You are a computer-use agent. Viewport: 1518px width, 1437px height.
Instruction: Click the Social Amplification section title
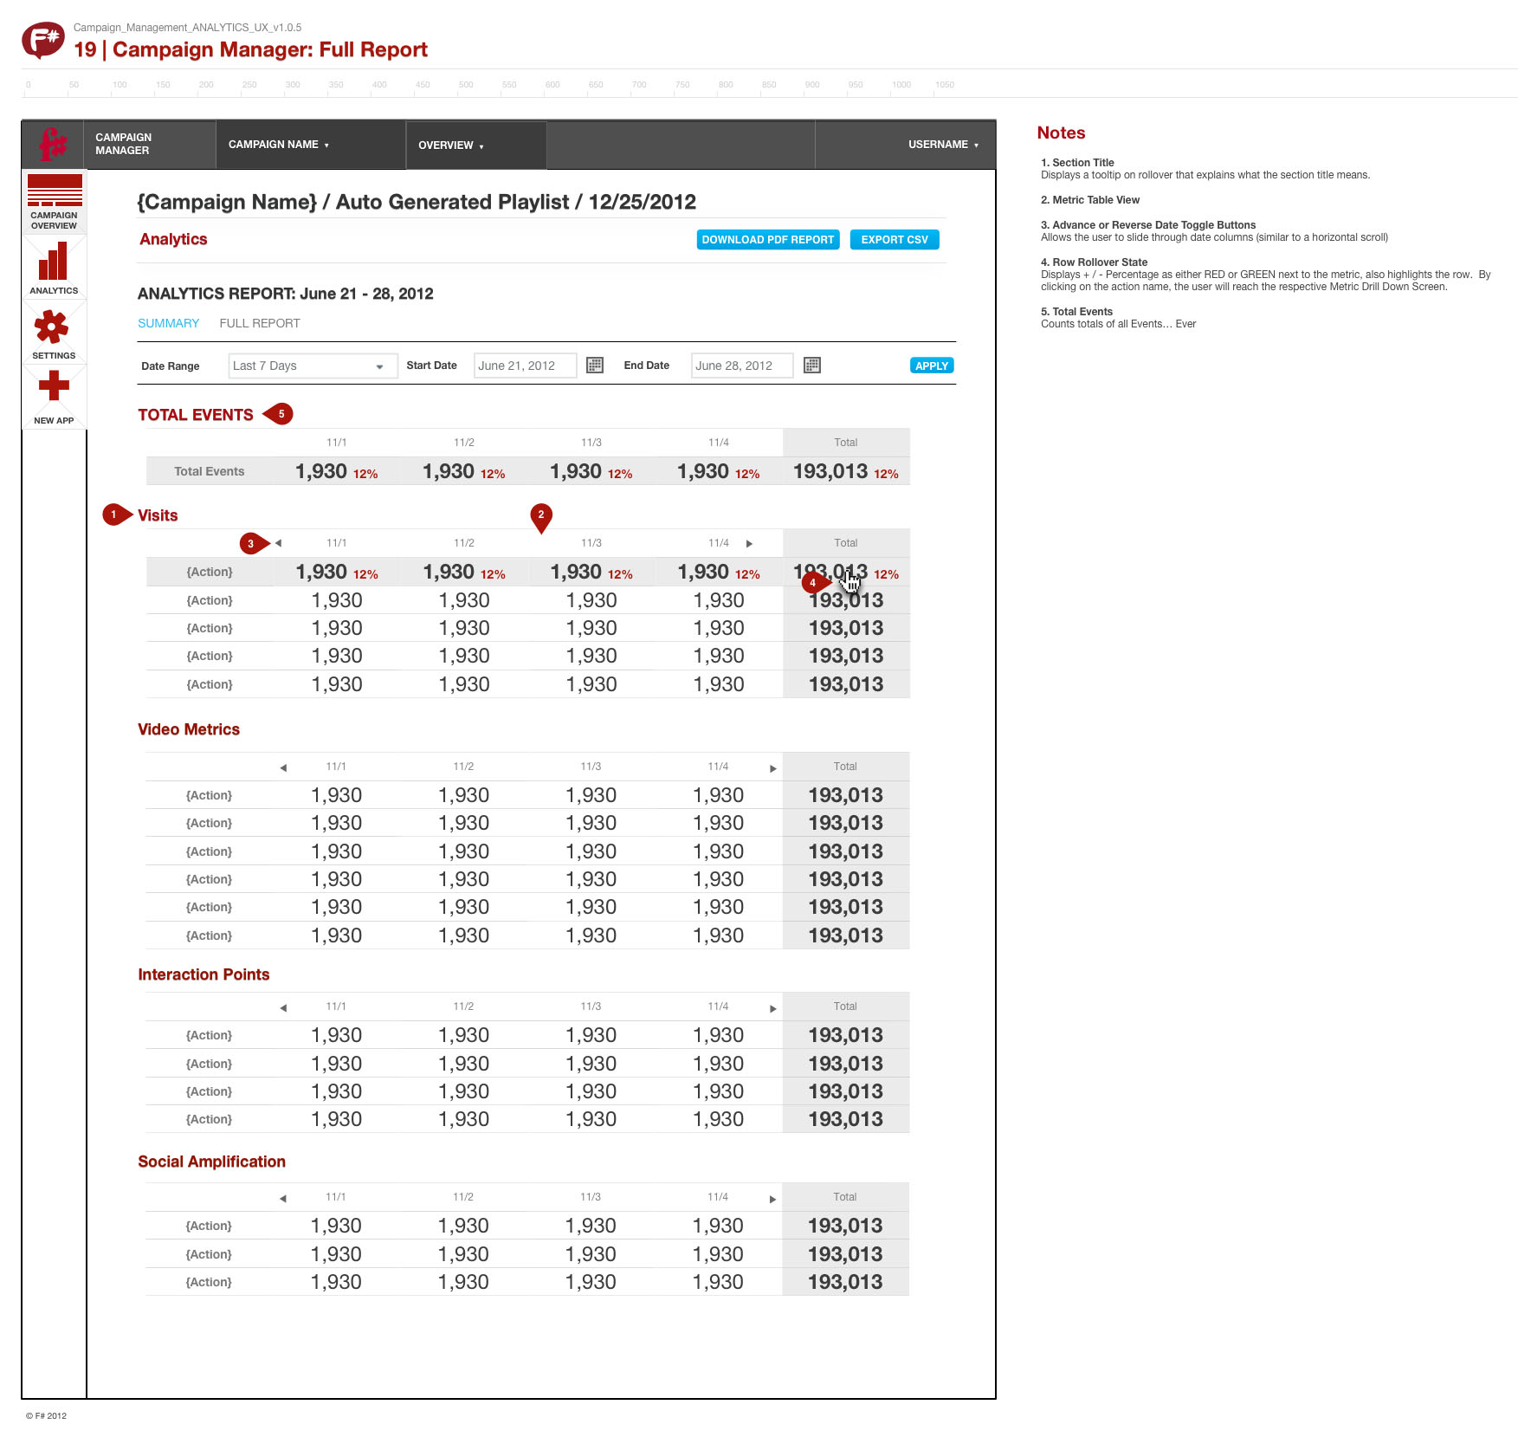[211, 1162]
